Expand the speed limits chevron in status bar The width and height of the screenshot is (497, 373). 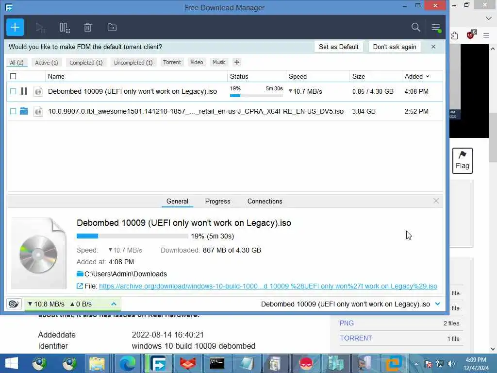point(114,304)
